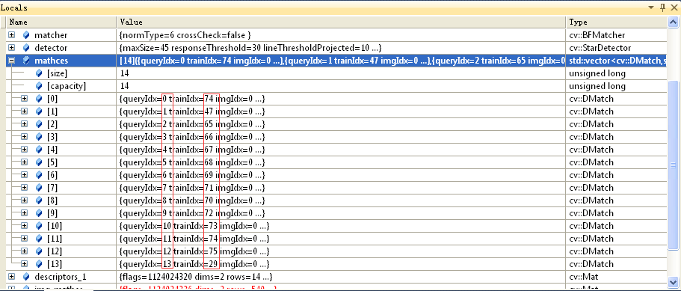
Task: Select the matcher row name
Action: pyautogui.click(x=51, y=34)
